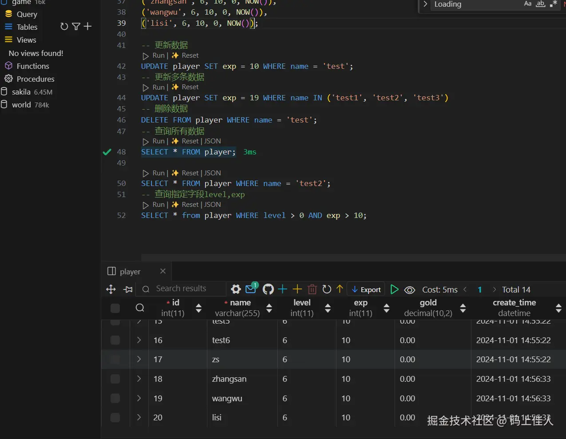566x439 pixels.
Task: Expand row 19 details chevron
Action: (139, 398)
